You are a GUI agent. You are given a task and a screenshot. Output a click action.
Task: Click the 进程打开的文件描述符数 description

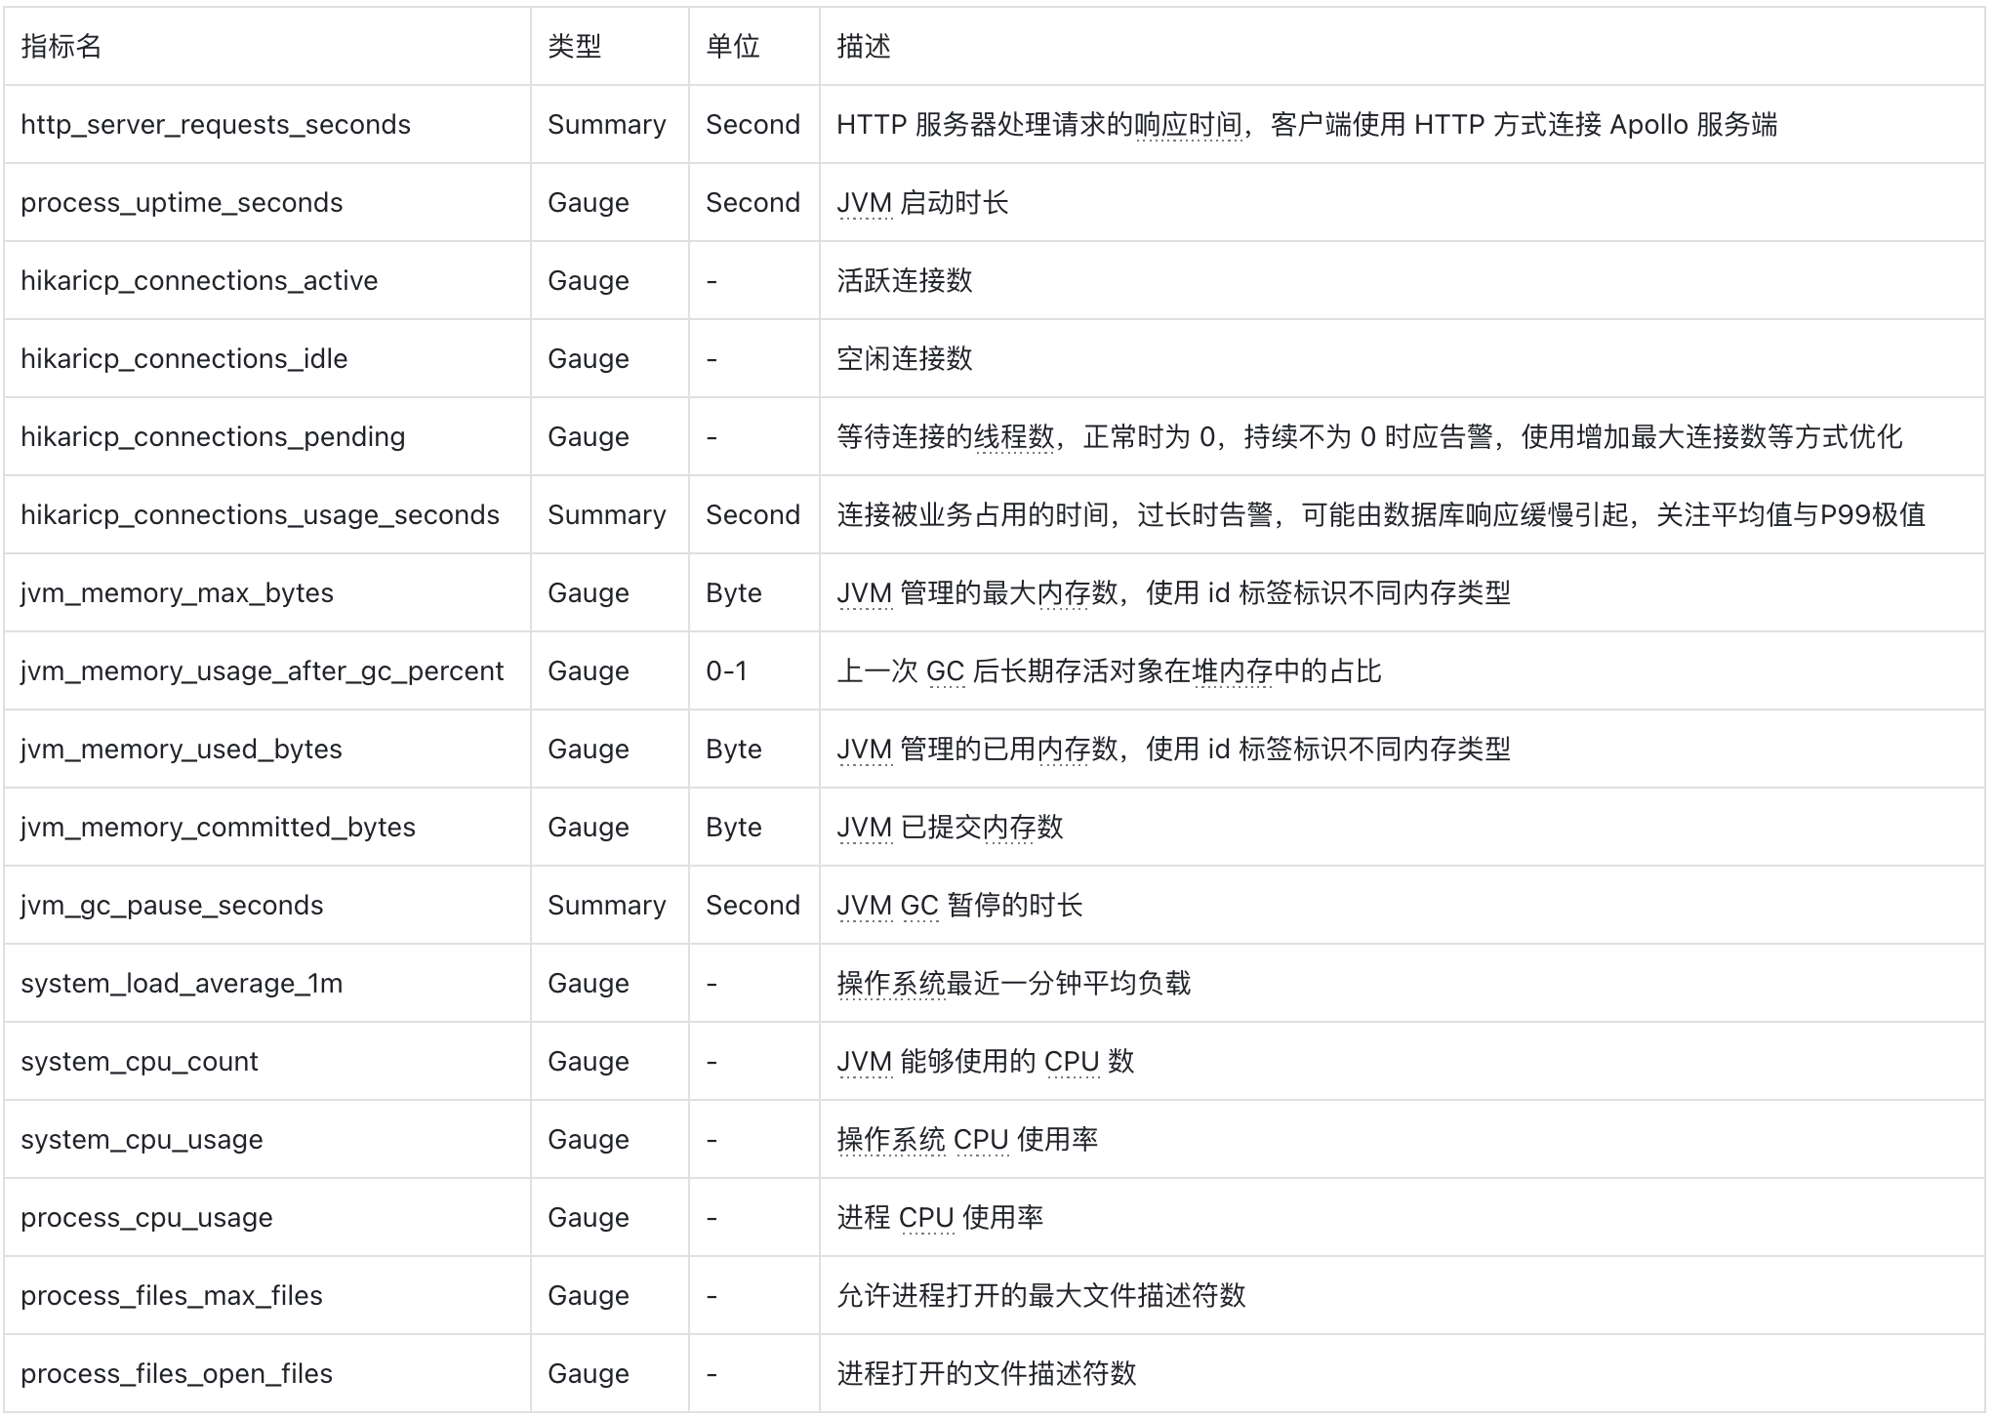(987, 1374)
